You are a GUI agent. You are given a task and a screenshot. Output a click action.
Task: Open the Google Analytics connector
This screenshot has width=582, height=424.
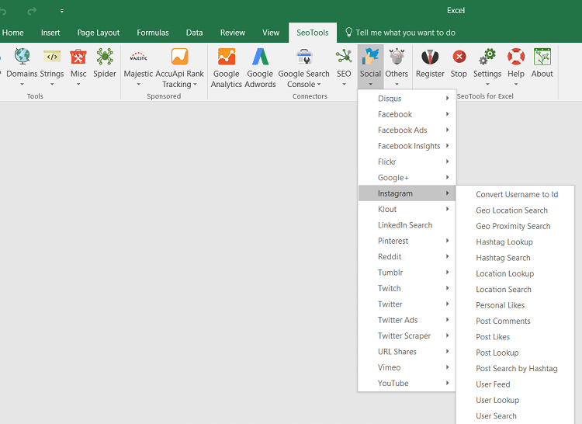point(227,57)
